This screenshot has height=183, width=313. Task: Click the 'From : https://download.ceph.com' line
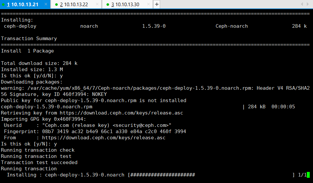[x=85, y=138]
